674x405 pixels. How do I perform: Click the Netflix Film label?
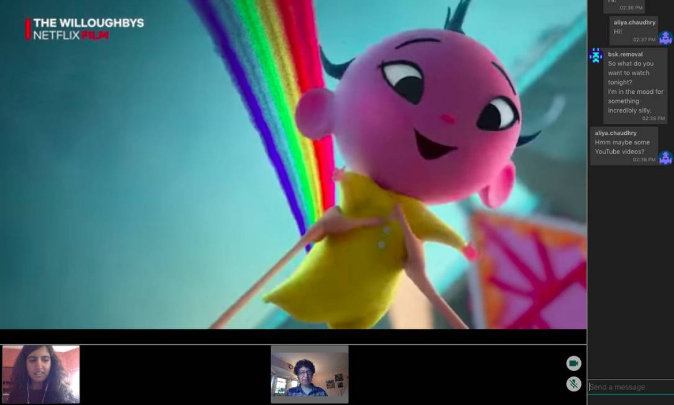coord(71,35)
